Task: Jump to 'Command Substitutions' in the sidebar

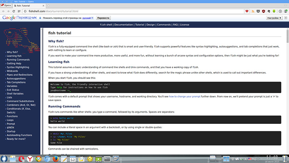Action: [20, 101]
